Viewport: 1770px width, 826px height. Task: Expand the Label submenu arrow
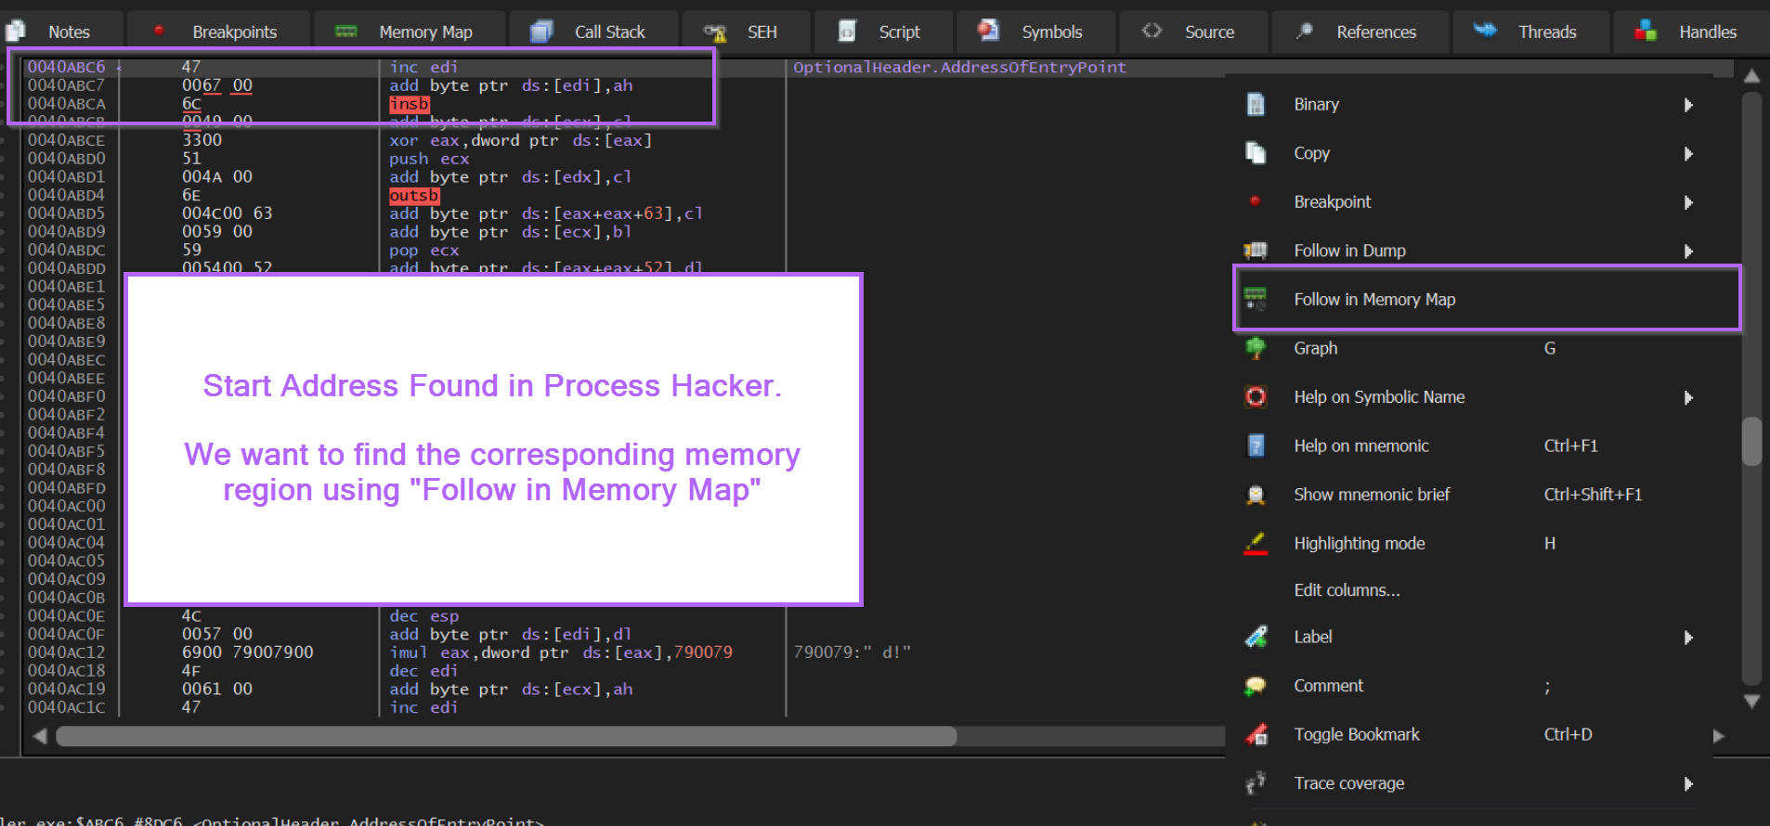[1688, 638]
